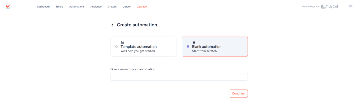
Task: Click 'Start from scratch' text
Action: click(204, 51)
